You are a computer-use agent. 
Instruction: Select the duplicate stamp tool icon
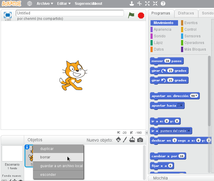coord(131,4)
